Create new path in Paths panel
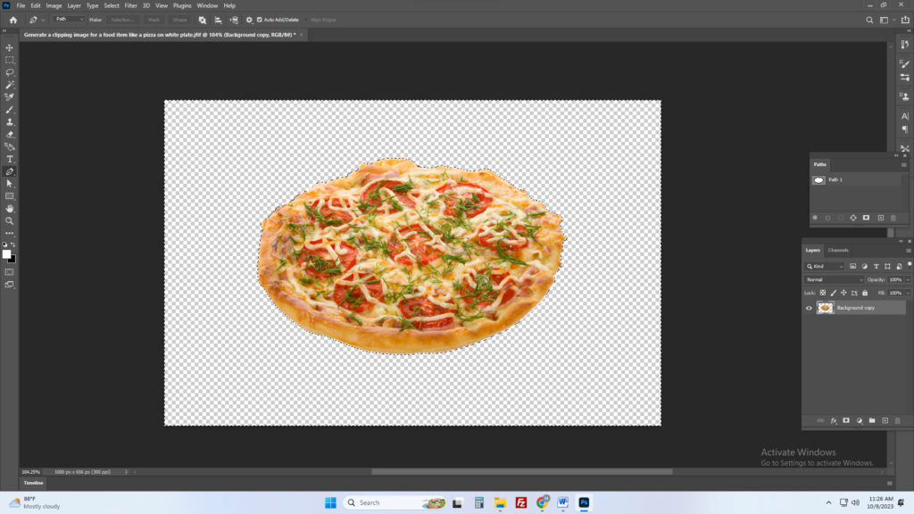914x514 pixels. [x=881, y=218]
